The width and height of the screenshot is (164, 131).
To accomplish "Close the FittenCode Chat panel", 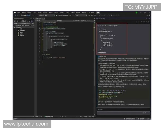I will (x=150, y=19).
